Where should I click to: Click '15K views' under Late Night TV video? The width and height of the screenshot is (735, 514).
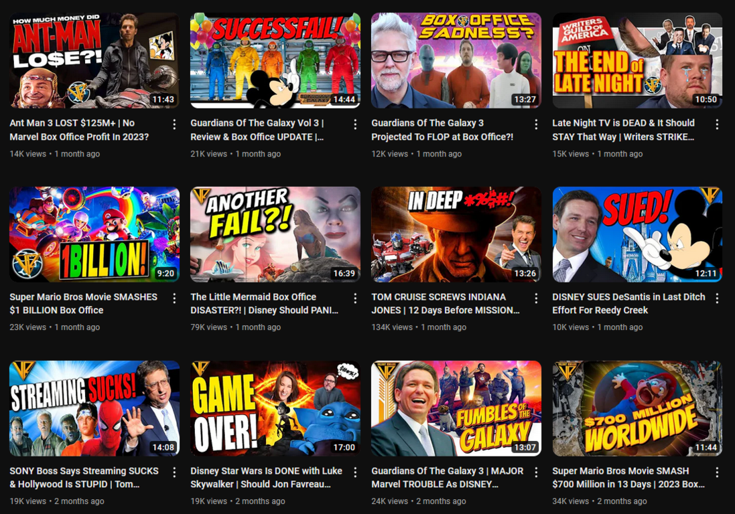570,153
